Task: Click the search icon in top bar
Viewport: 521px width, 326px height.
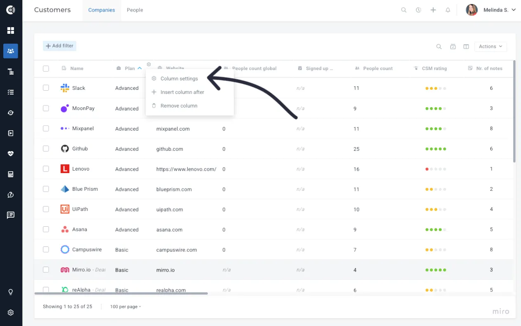Action: click(x=404, y=10)
